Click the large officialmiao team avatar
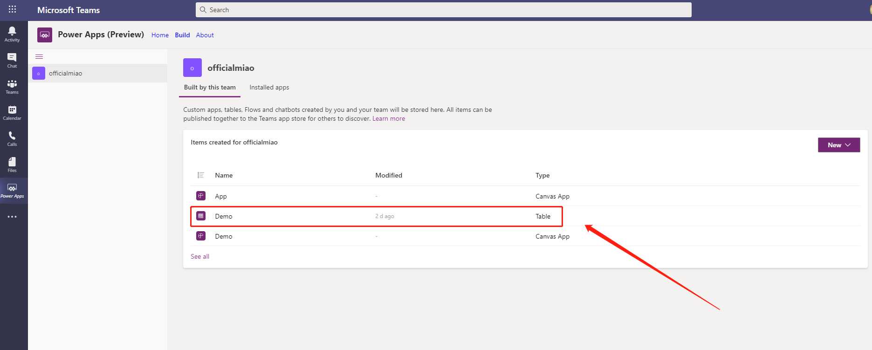Screen dimensions: 872x350 192,68
